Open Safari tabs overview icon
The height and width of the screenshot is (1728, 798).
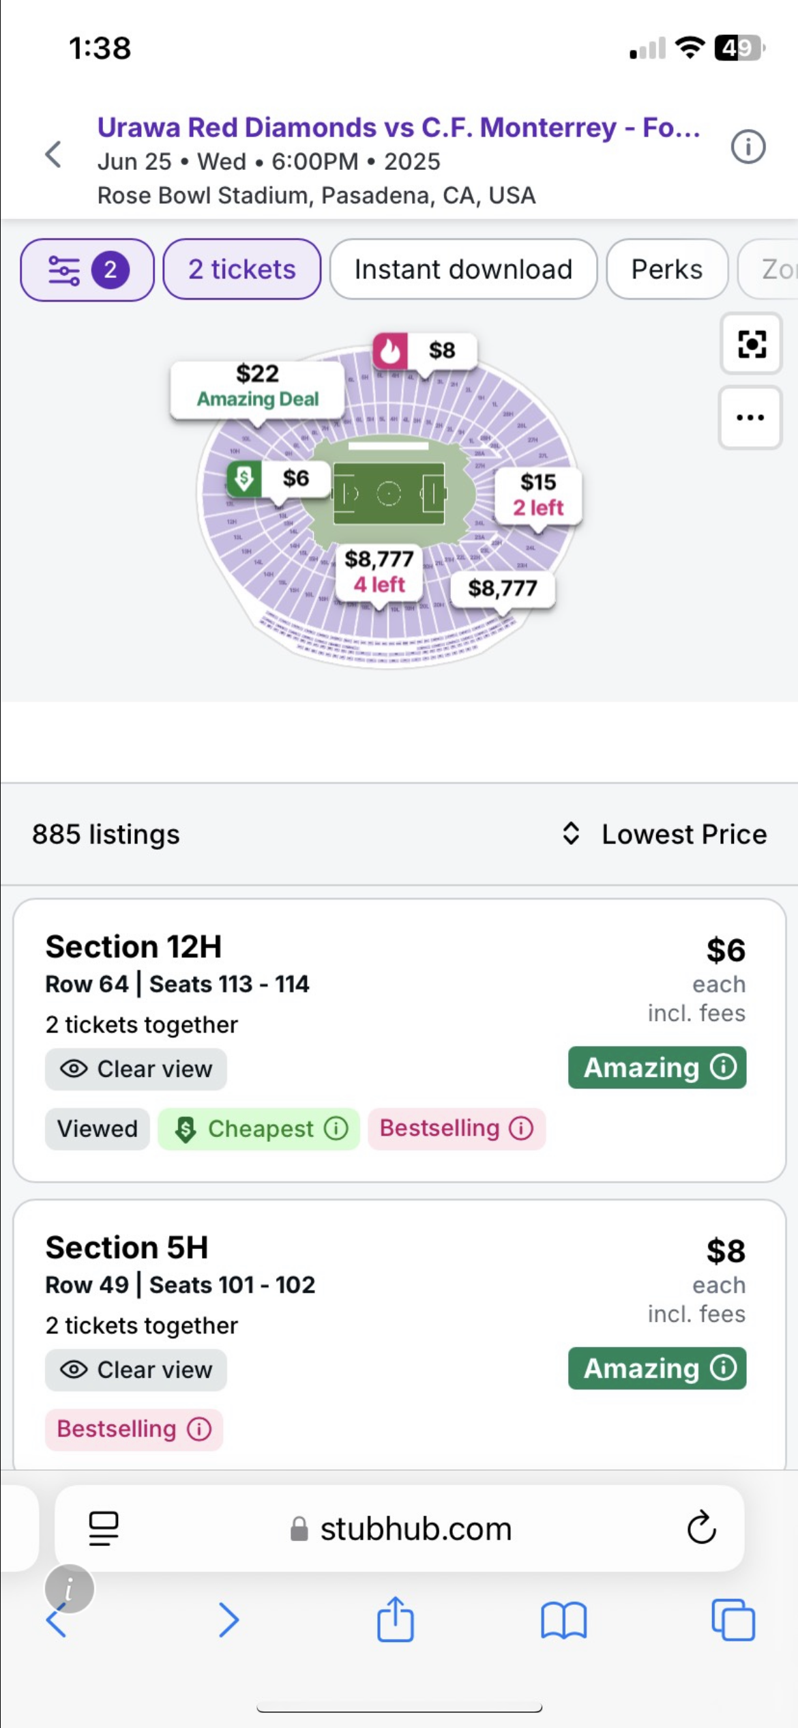[733, 1619]
